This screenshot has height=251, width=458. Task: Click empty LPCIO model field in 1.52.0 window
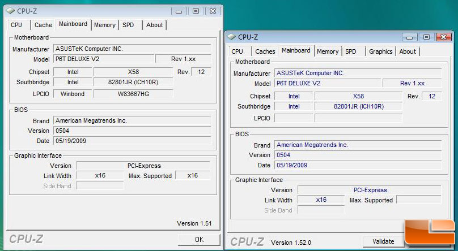point(358,118)
